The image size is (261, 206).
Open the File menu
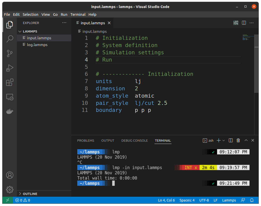7,15
